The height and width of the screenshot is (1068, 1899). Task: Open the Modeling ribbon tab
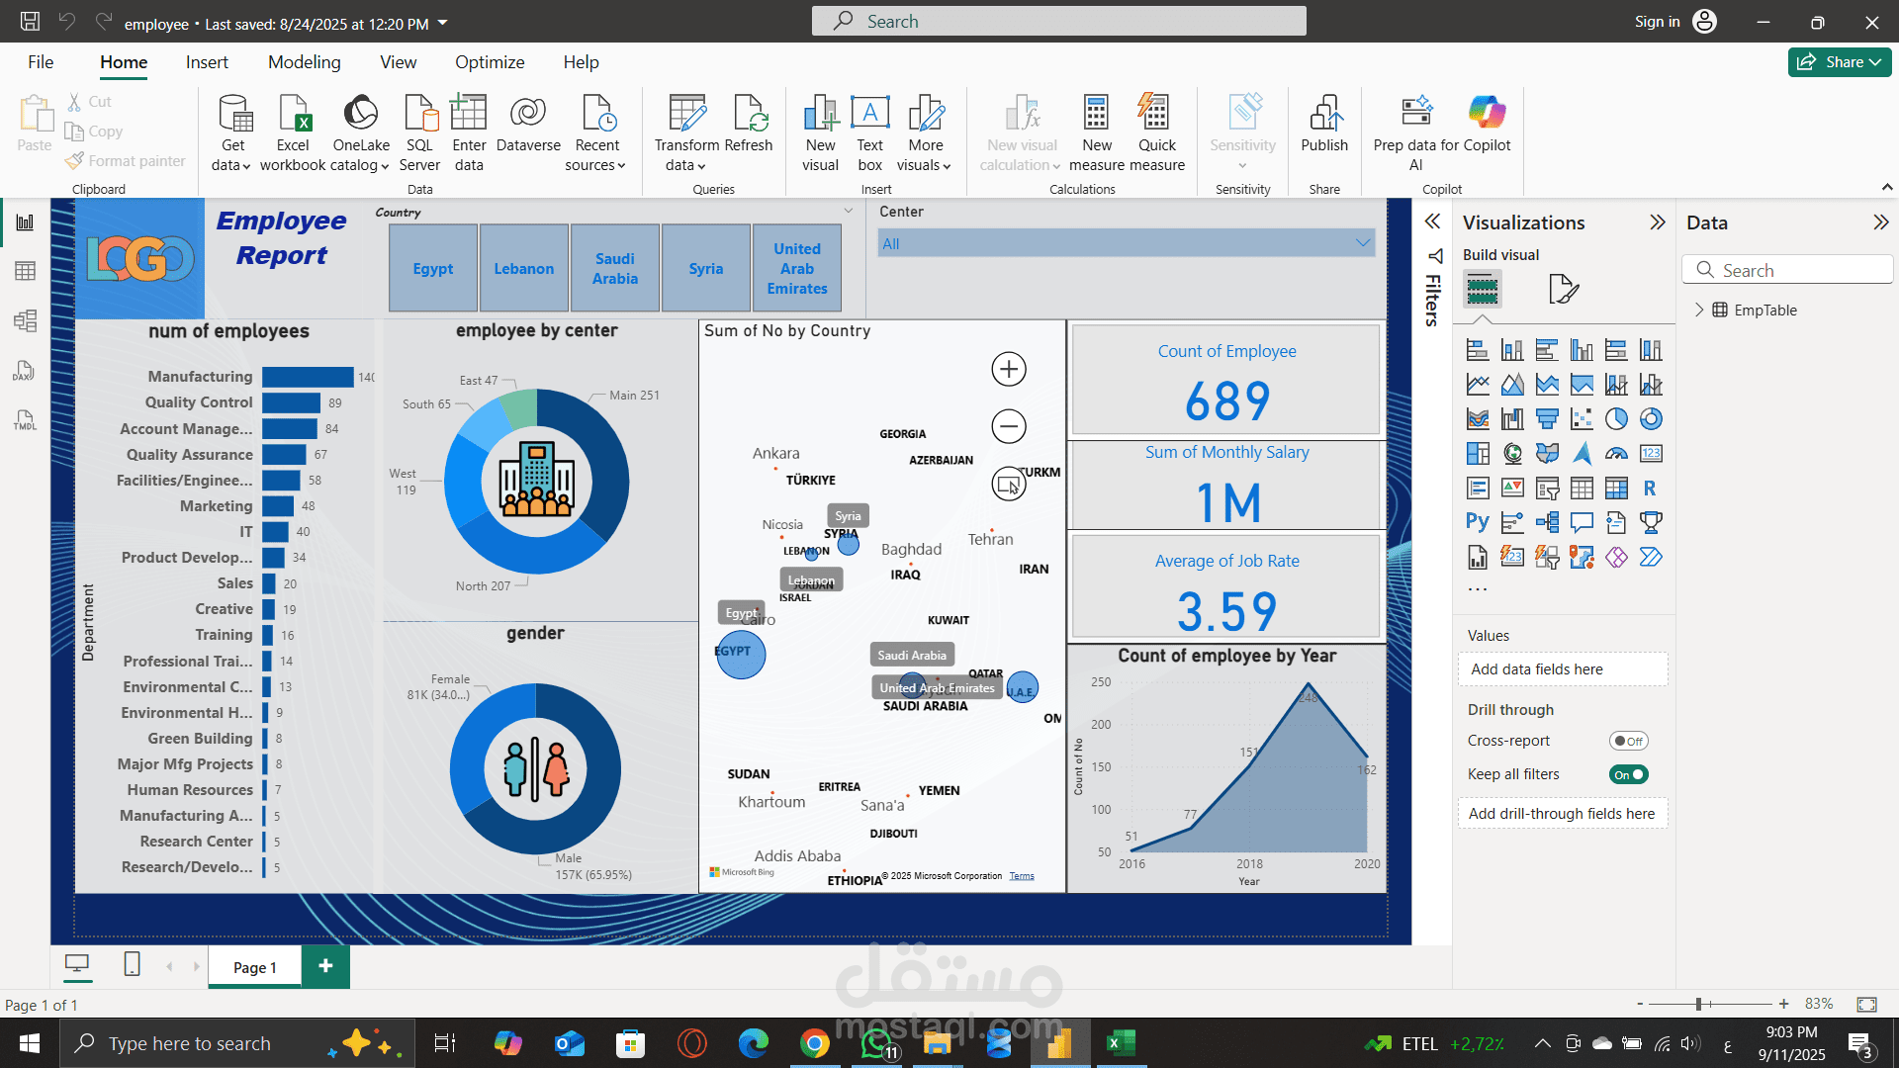304,61
